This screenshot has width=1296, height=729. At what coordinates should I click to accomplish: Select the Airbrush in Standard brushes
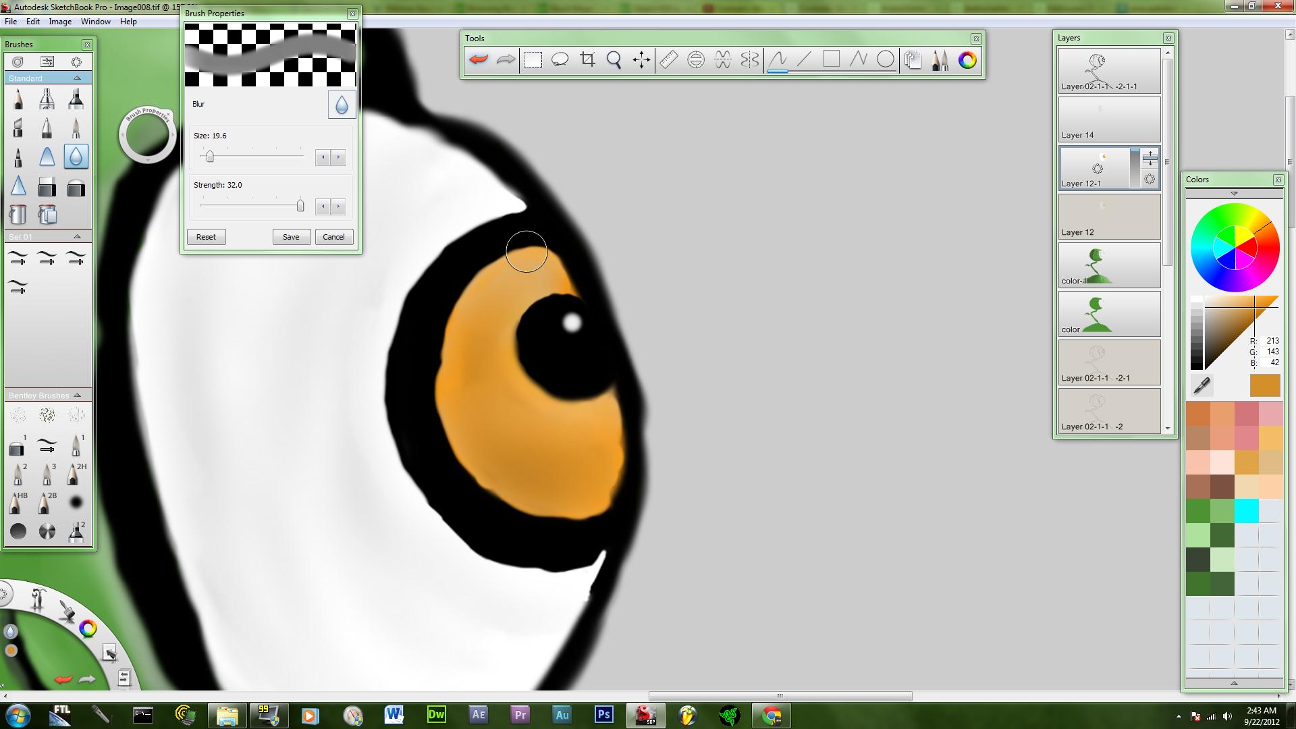click(47, 99)
